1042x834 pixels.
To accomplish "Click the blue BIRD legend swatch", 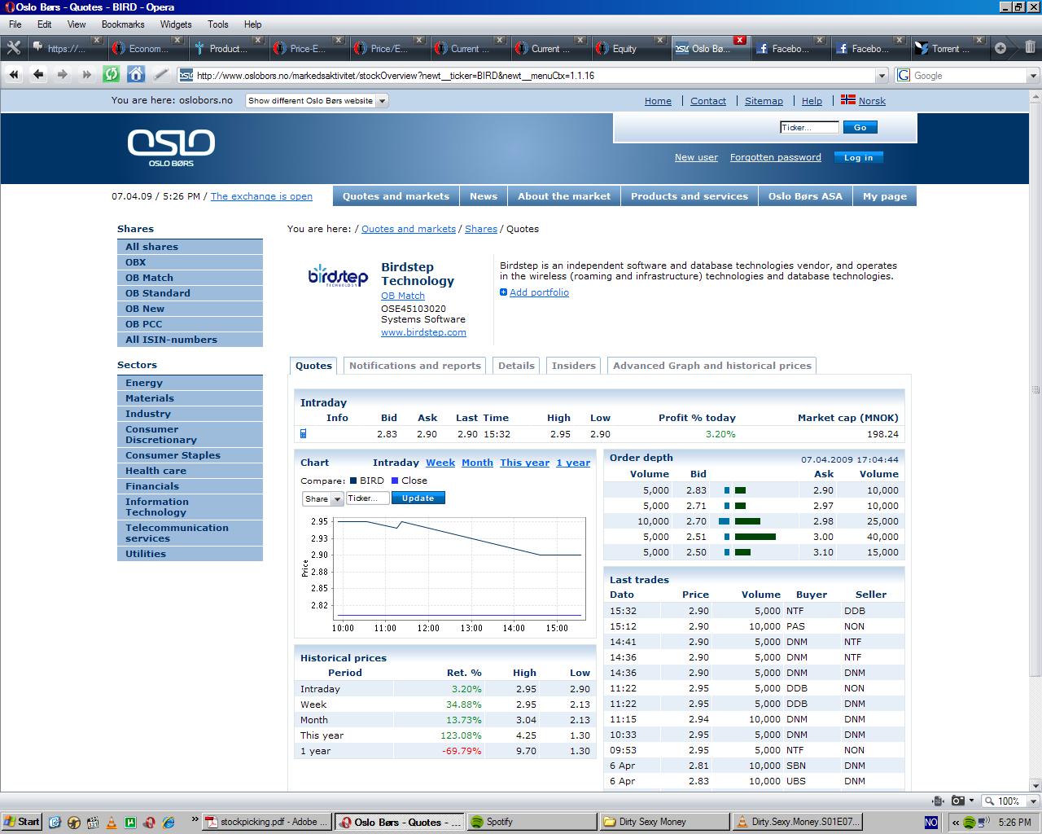I will 353,481.
